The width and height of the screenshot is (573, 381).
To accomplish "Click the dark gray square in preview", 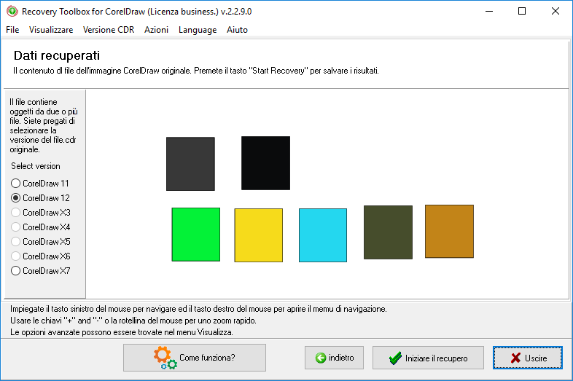I will click(190, 164).
